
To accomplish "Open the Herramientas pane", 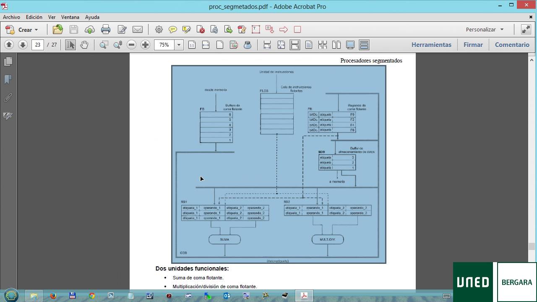I will click(431, 44).
